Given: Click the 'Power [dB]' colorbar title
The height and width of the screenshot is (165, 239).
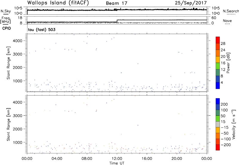Looking at the screenshot, I should pos(228,63).
